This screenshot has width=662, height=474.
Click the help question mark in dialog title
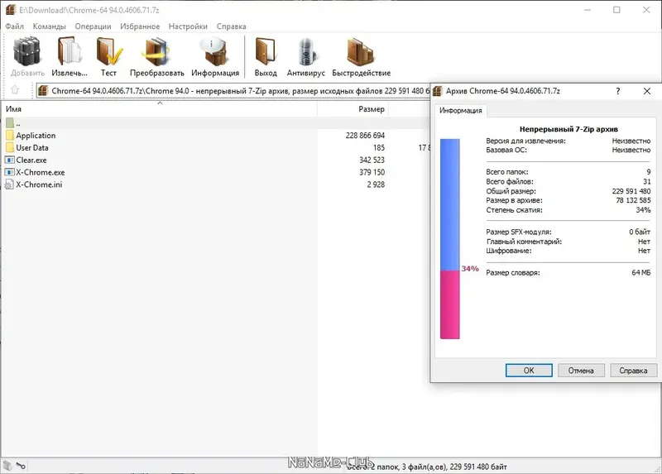point(617,91)
